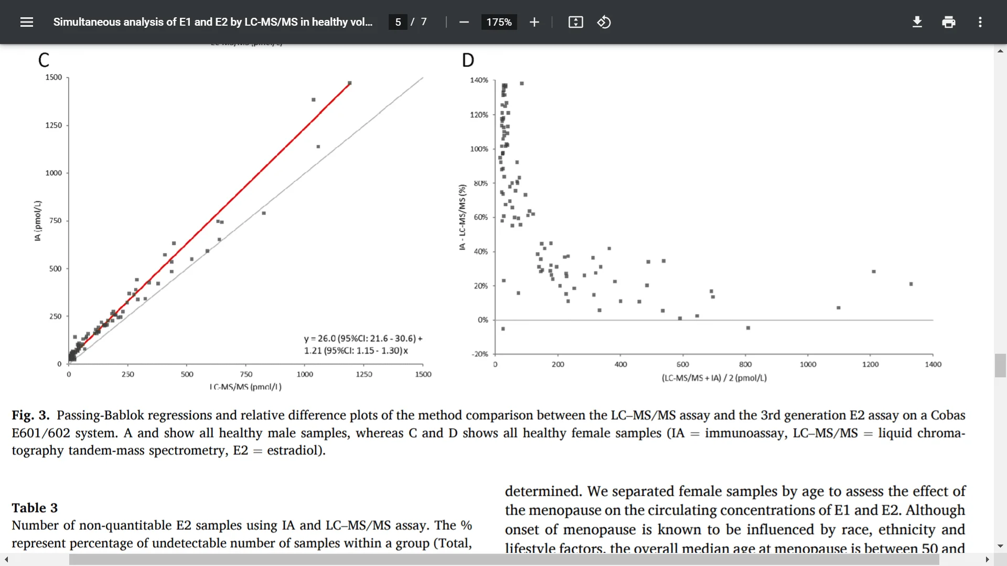The height and width of the screenshot is (566, 1007).
Task: Rotate the document counterclockwise
Action: (x=604, y=22)
